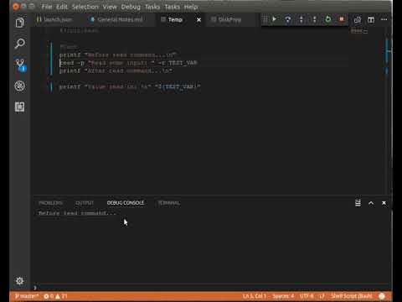Switch to the launch.json tab
The height and width of the screenshot is (302, 402).
coord(58,19)
